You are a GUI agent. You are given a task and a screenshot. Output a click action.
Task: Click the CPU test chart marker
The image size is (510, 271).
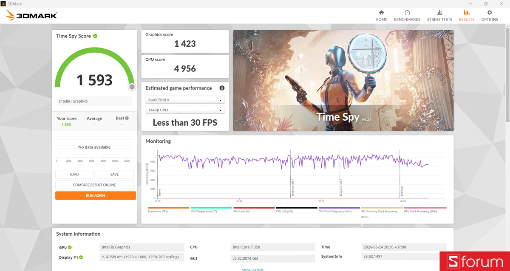402,190
